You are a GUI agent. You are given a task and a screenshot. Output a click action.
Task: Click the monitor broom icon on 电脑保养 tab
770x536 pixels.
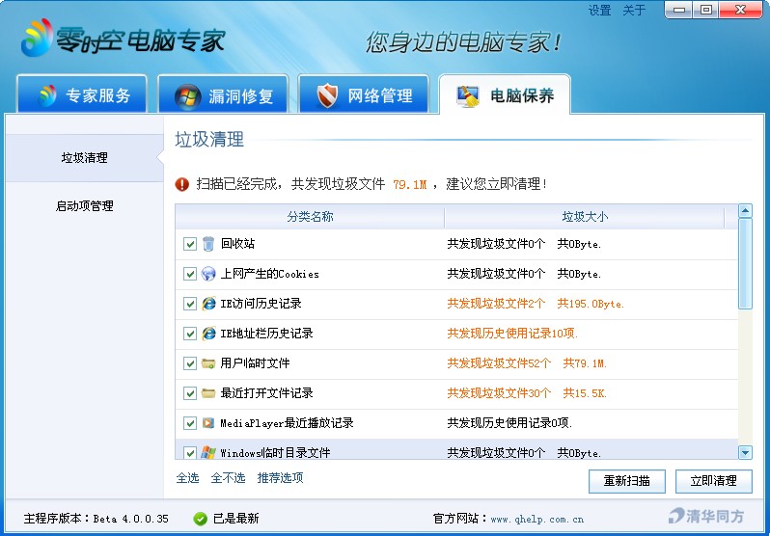click(x=467, y=95)
